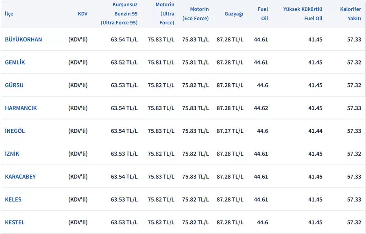Screen dimensions: 366x234
Task: Open the BÜYÜKORHAN district link
Action: (23, 39)
